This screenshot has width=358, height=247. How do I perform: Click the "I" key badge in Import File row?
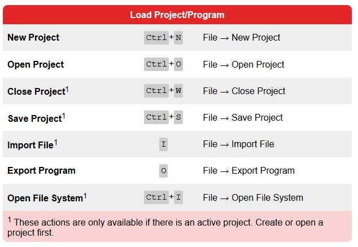pyautogui.click(x=164, y=144)
